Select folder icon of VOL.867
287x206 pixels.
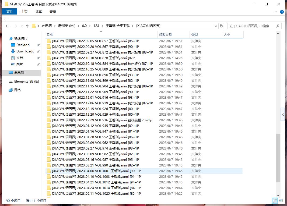(x=49, y=47)
